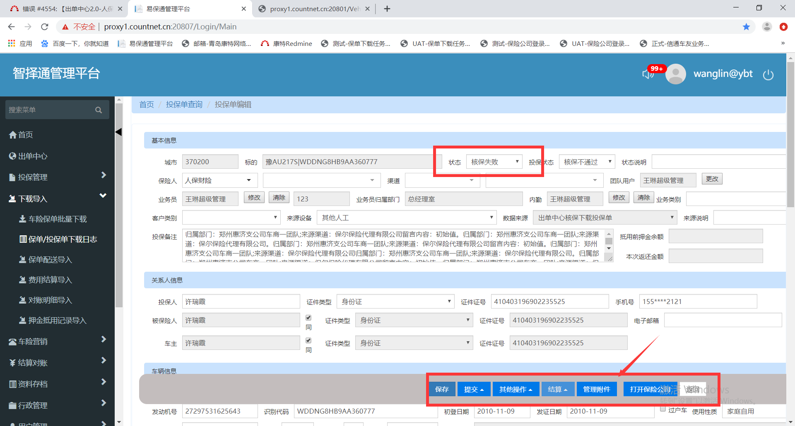Reload the page in the browser

pos(45,27)
